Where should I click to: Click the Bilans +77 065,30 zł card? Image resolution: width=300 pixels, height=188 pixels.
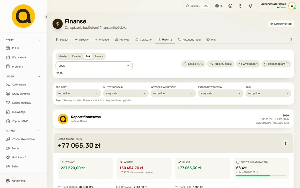click(x=202, y=168)
